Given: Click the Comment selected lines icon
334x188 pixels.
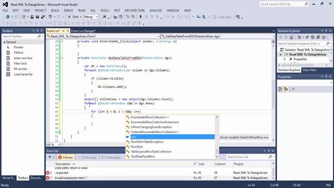Looking at the screenshot, I should [x=127, y=17].
